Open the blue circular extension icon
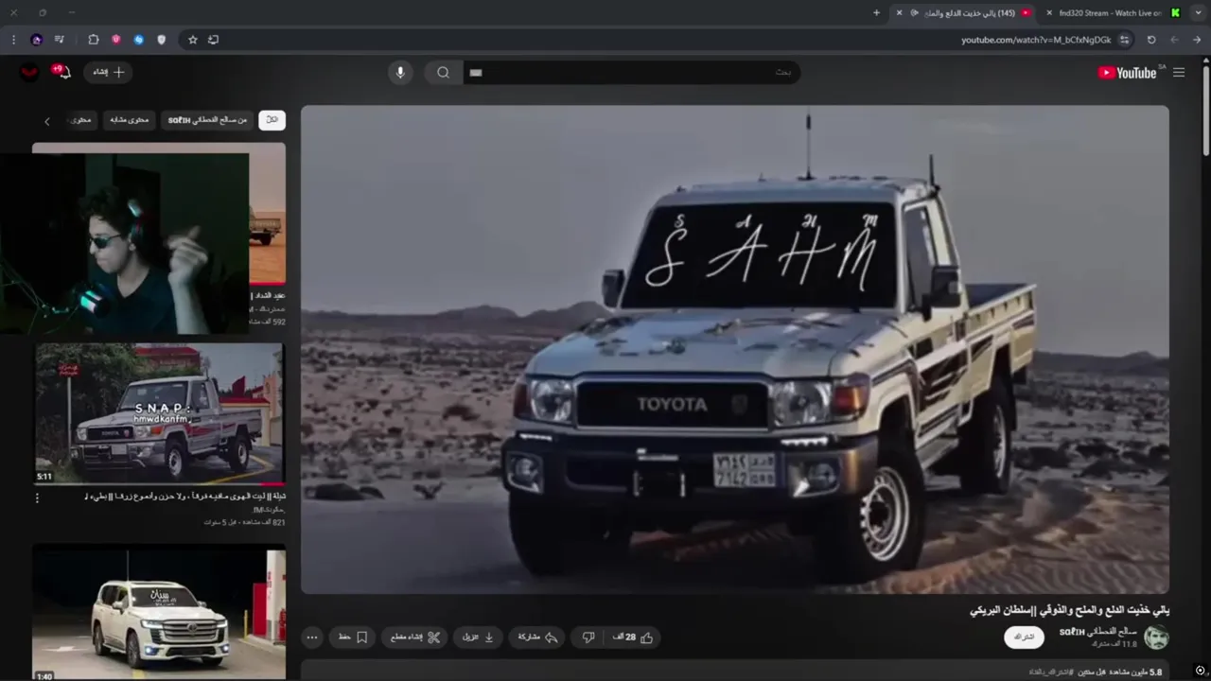 139,40
